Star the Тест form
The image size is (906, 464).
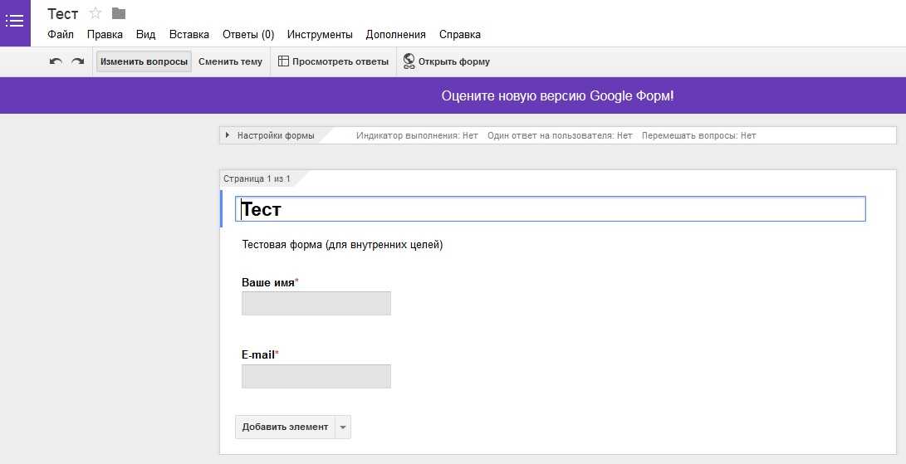click(x=95, y=13)
